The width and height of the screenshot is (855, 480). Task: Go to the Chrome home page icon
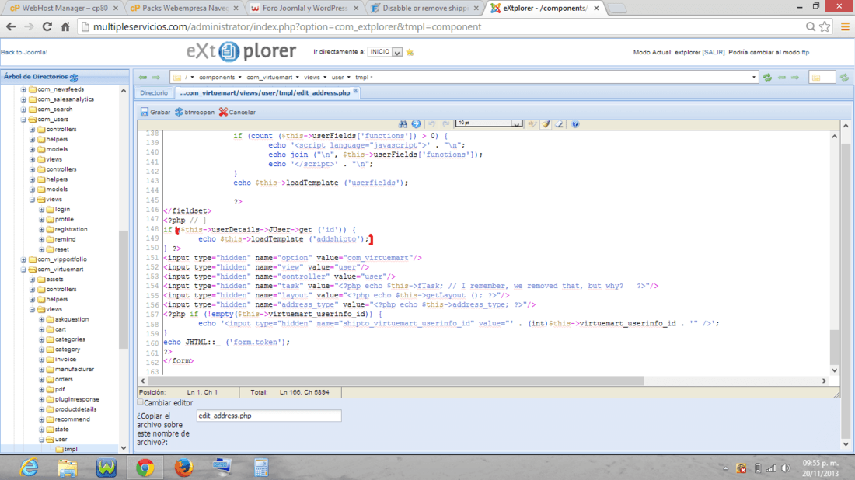[65, 26]
